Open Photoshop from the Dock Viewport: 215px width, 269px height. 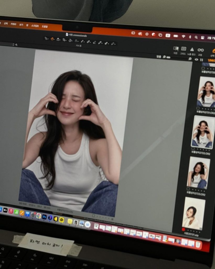click(x=44, y=217)
